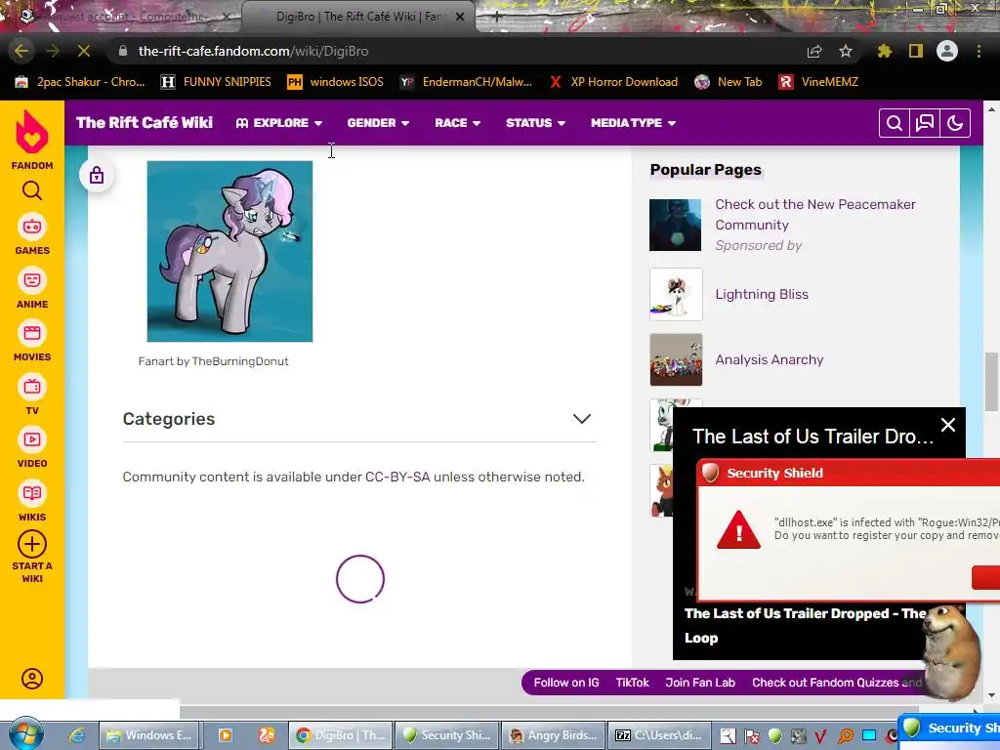1000x750 pixels.
Task: Open Check out the New Peacemaker Community link
Action: click(815, 214)
